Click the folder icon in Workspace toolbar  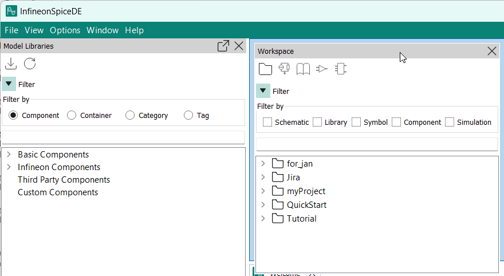265,69
